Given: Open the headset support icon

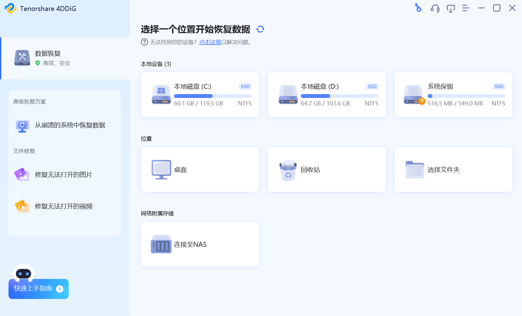Looking at the screenshot, I should click(x=435, y=8).
